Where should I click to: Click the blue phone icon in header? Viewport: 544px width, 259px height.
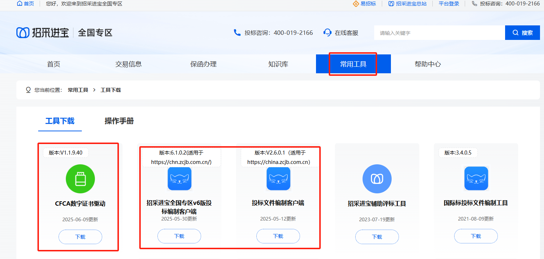click(x=237, y=33)
